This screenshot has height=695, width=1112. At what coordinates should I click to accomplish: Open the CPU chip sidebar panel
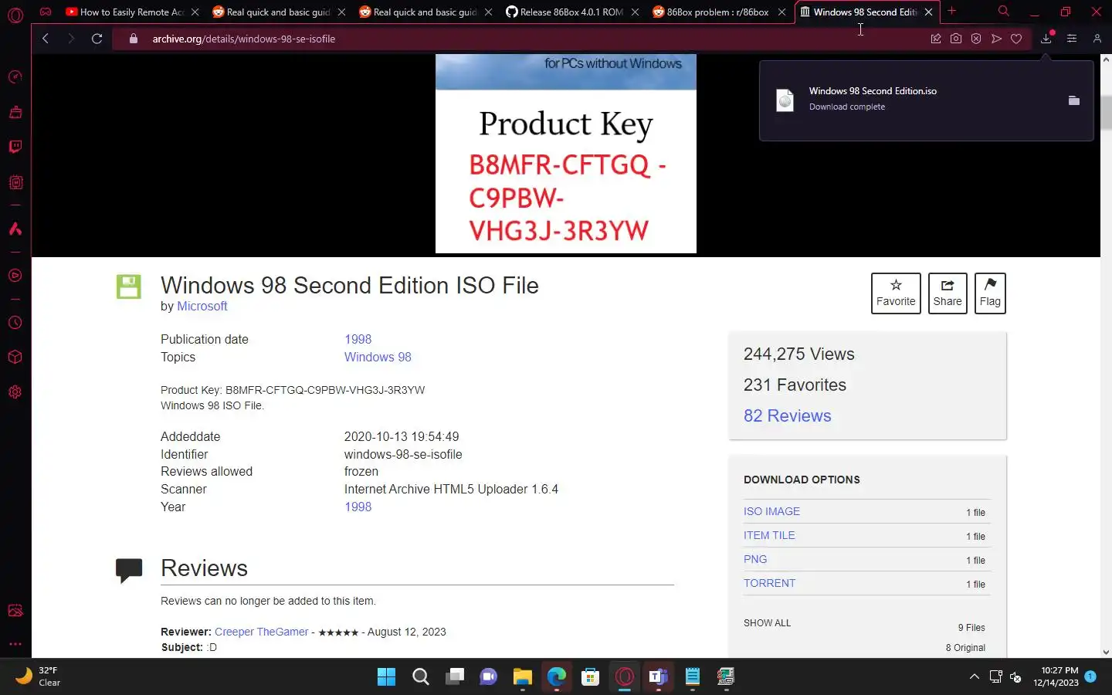15,183
